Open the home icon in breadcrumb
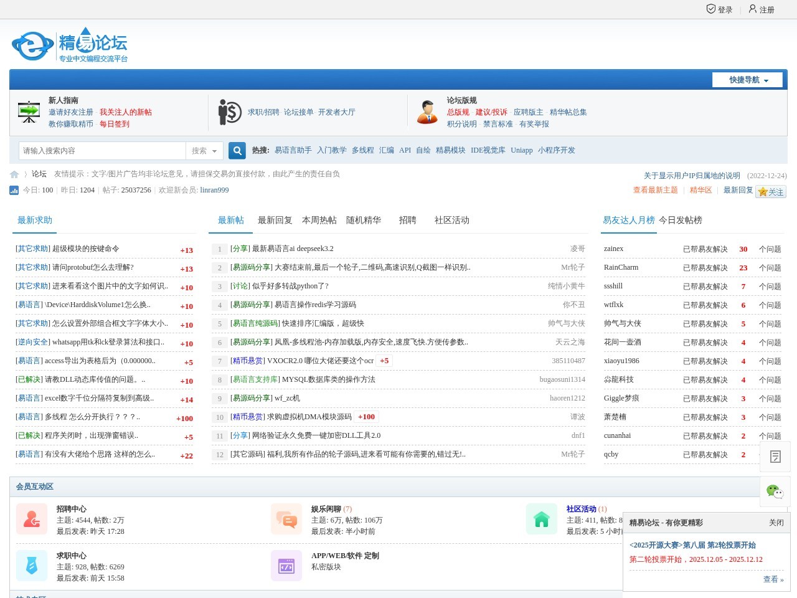The height and width of the screenshot is (598, 797). [x=14, y=174]
